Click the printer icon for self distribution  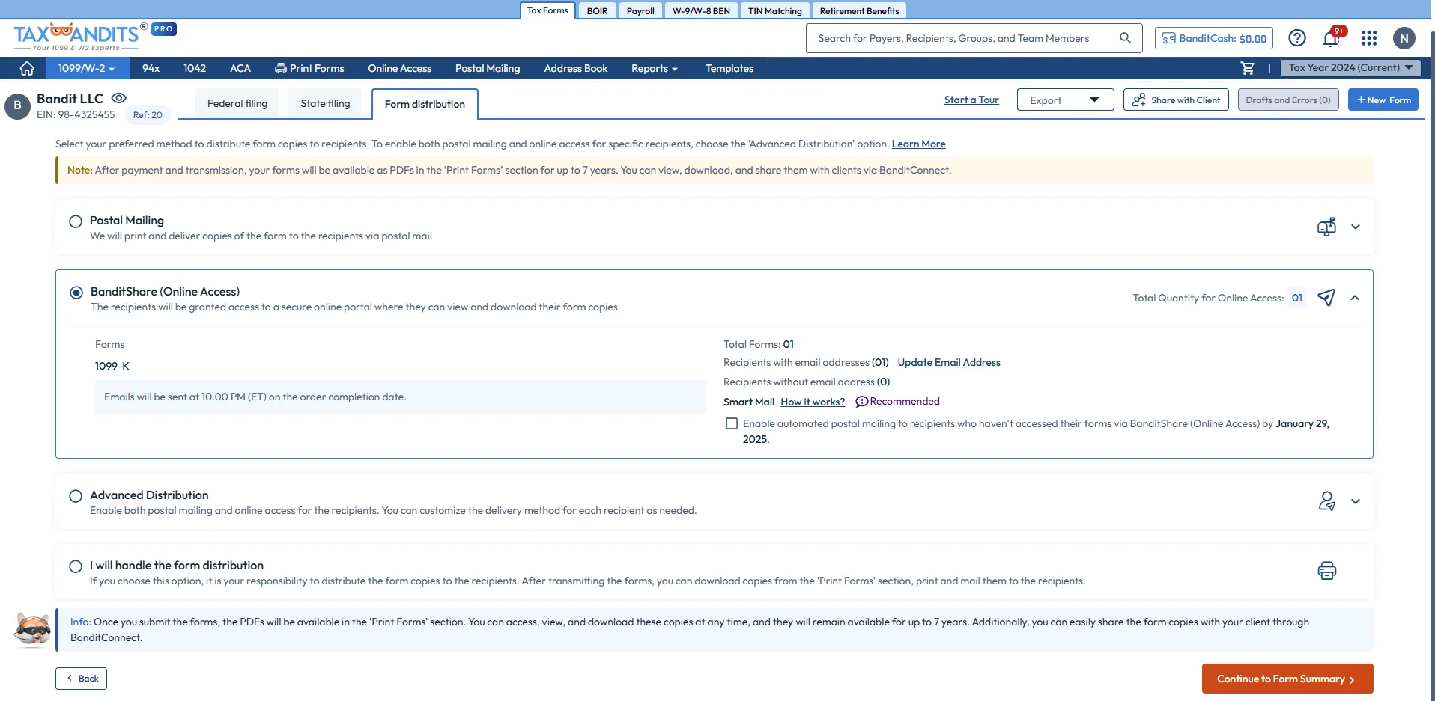[x=1326, y=571]
